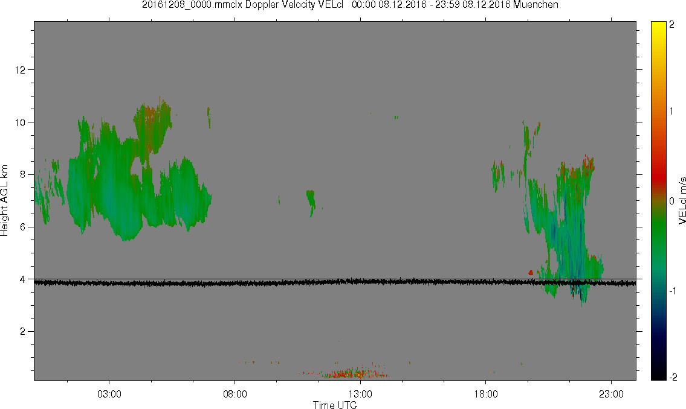
Task: Click the 6 km height label
Action: 23,227
